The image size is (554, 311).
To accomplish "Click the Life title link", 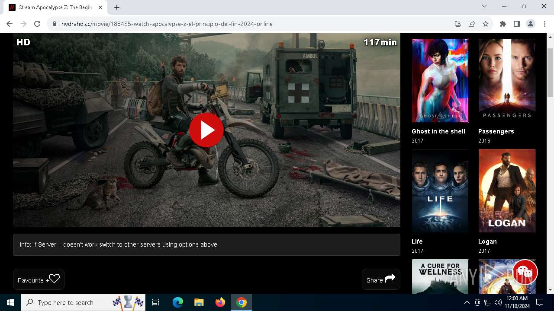I will pos(417,241).
